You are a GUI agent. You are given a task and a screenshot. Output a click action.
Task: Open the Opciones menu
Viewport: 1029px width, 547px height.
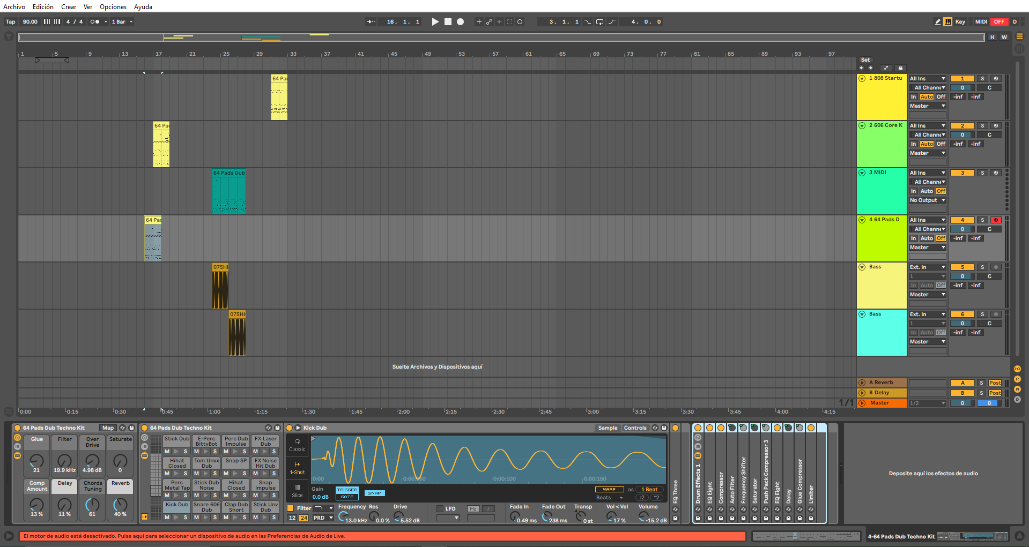pos(113,7)
